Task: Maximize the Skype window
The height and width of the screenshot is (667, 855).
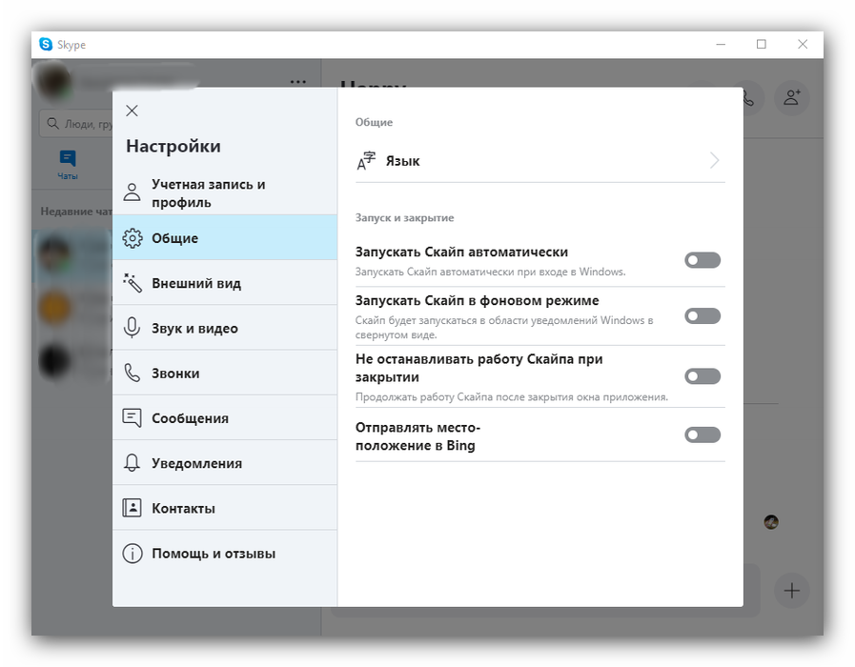Action: (762, 44)
